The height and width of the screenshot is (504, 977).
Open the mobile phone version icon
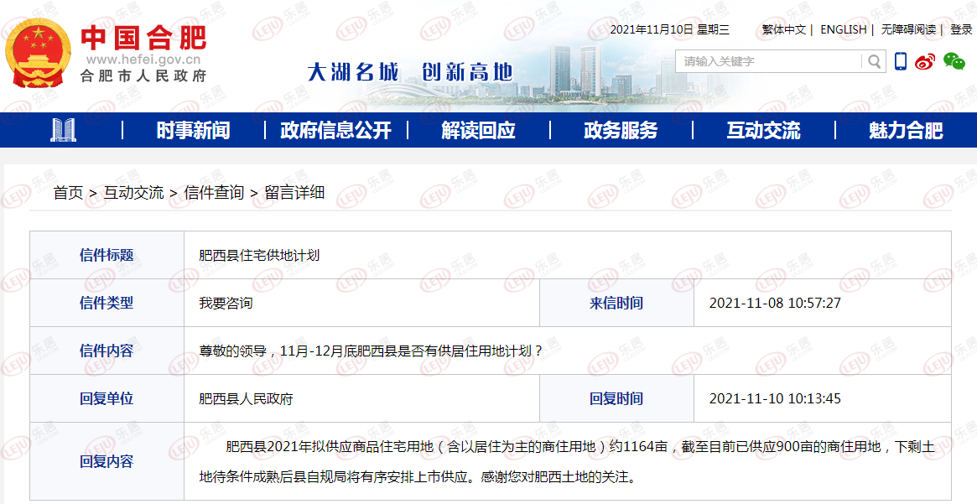tap(901, 61)
